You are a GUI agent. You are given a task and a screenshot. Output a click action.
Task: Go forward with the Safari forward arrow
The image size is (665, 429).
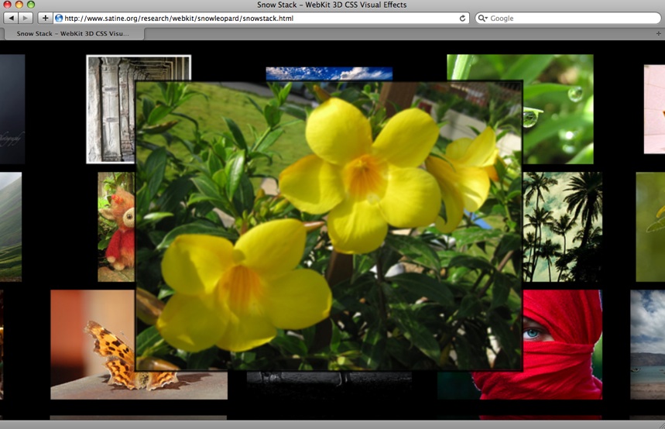[26, 19]
